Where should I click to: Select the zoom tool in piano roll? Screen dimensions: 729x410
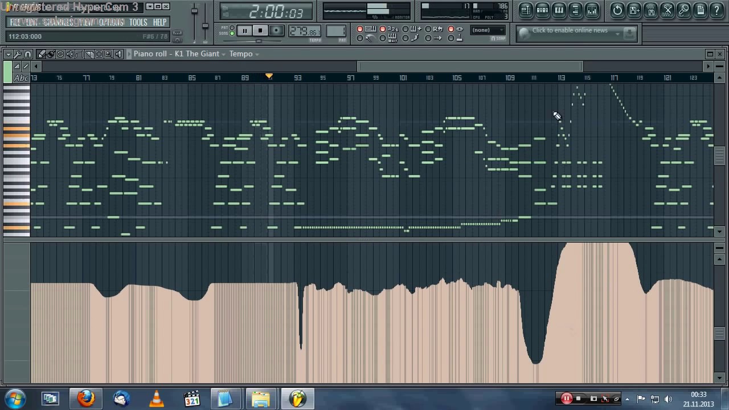point(109,54)
